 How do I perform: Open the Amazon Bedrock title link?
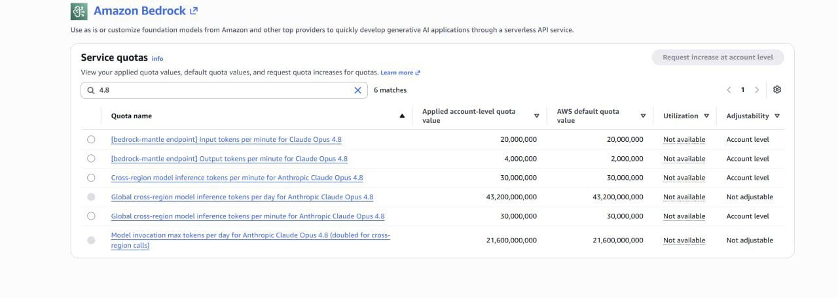[x=145, y=11]
